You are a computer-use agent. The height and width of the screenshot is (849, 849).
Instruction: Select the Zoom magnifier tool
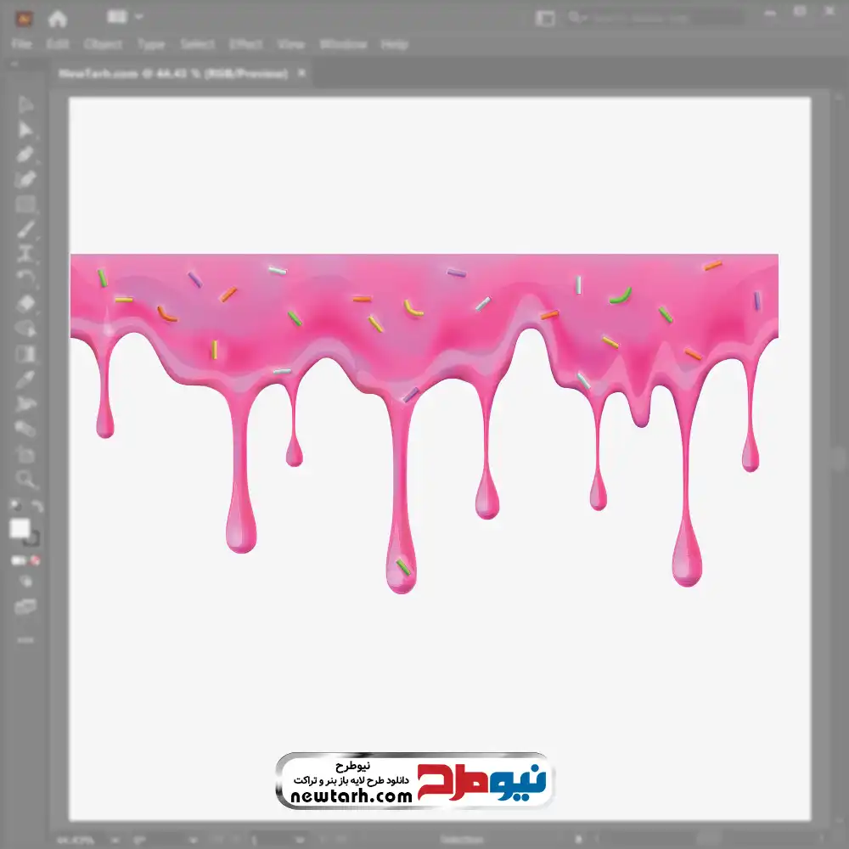[25, 480]
